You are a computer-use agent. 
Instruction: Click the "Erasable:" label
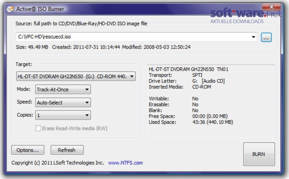click(x=159, y=105)
